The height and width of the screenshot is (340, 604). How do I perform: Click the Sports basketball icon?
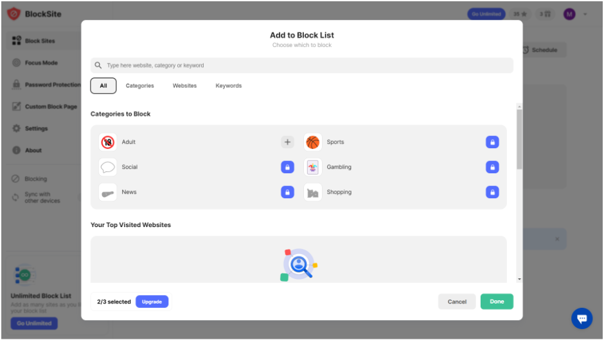pyautogui.click(x=312, y=142)
